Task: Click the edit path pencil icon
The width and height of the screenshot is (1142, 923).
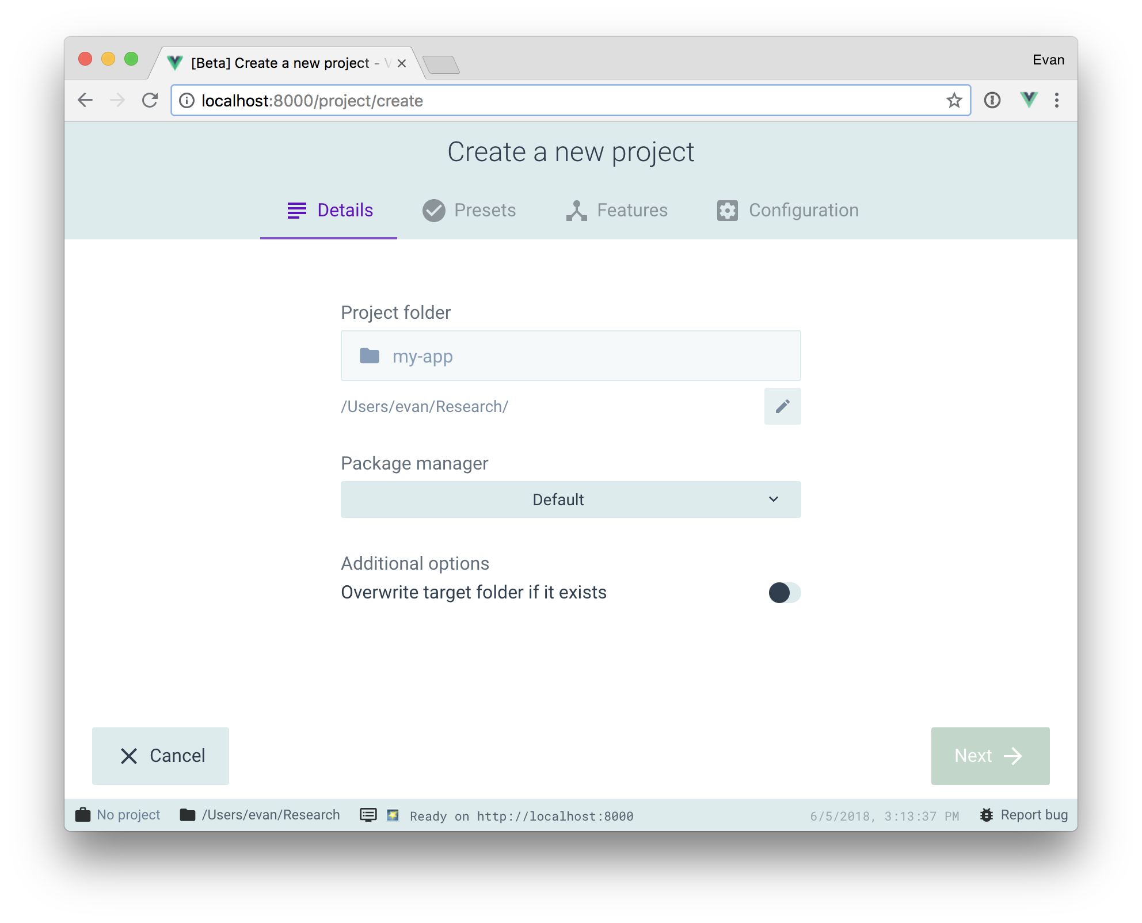Action: [782, 406]
